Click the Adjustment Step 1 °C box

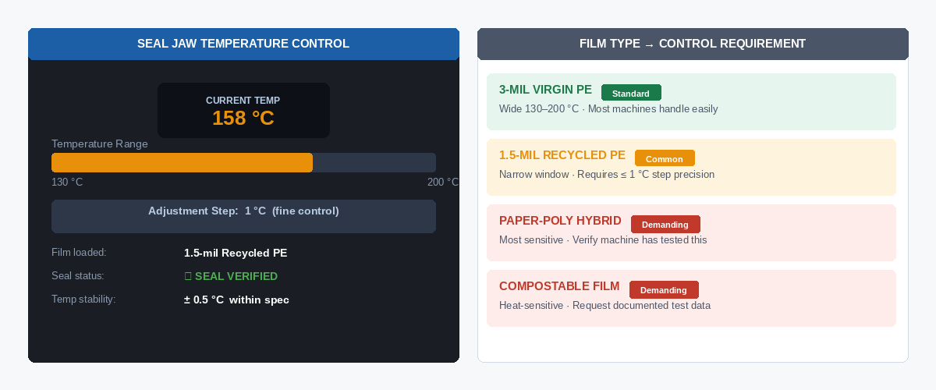point(243,216)
